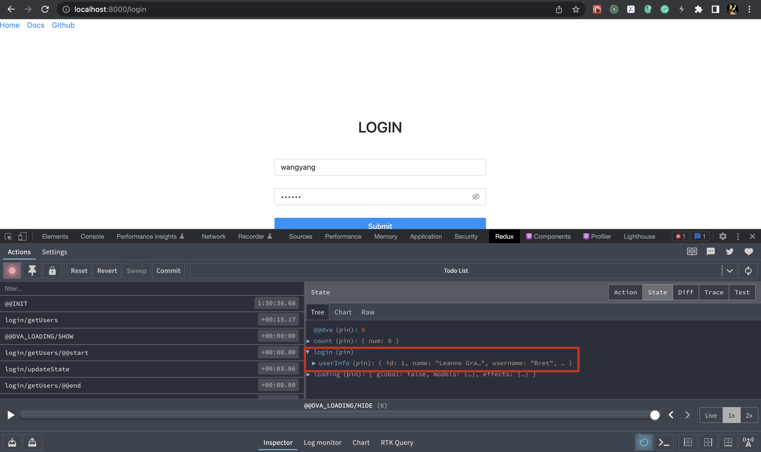Click the Twitter bird icon
The width and height of the screenshot is (761, 452).
click(x=729, y=252)
